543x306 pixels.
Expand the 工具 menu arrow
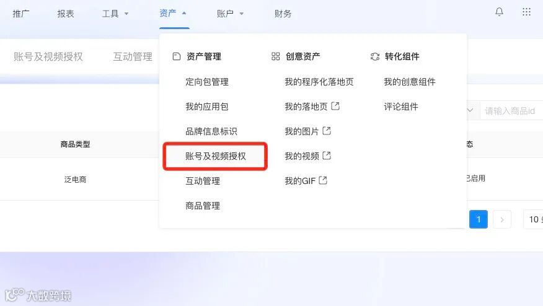[x=126, y=14]
